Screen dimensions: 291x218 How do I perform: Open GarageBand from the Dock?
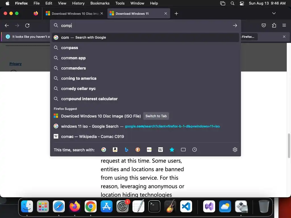point(170,206)
